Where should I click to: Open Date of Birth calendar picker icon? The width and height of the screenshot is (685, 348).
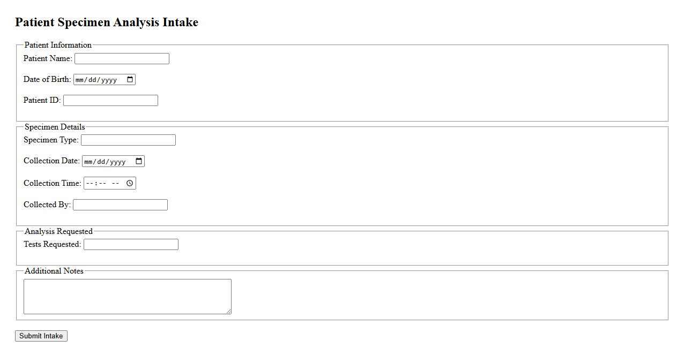[x=130, y=80]
